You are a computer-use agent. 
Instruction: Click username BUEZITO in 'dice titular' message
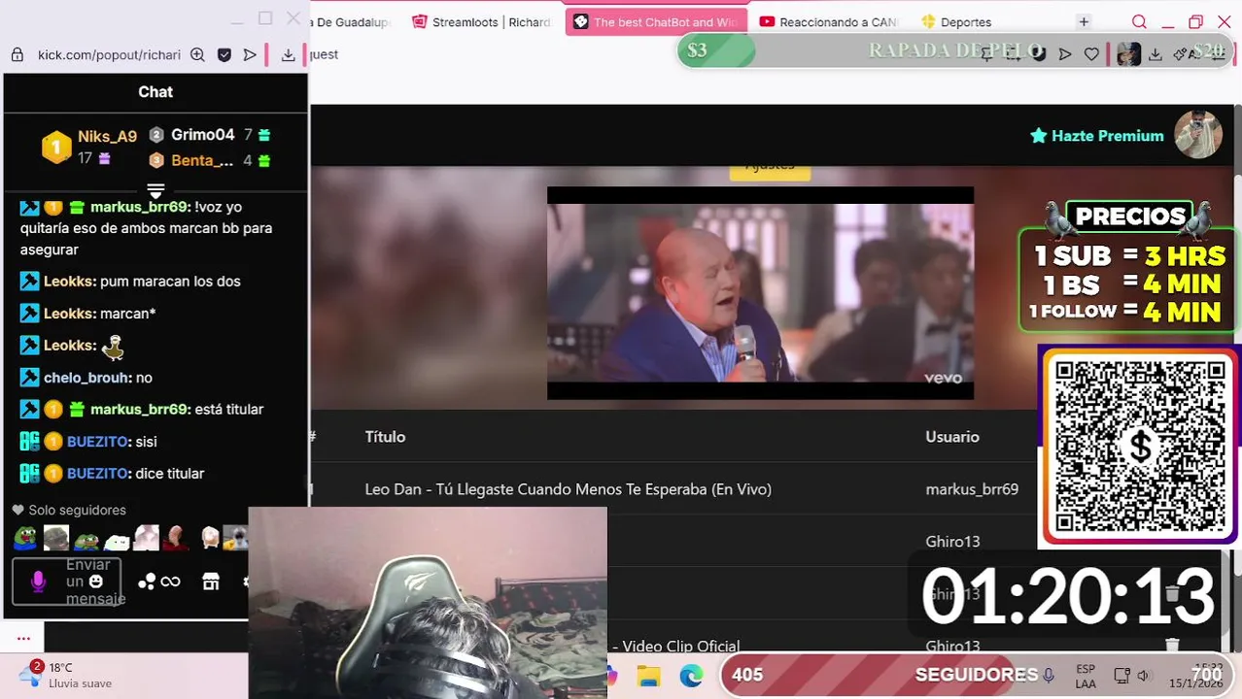(x=98, y=474)
